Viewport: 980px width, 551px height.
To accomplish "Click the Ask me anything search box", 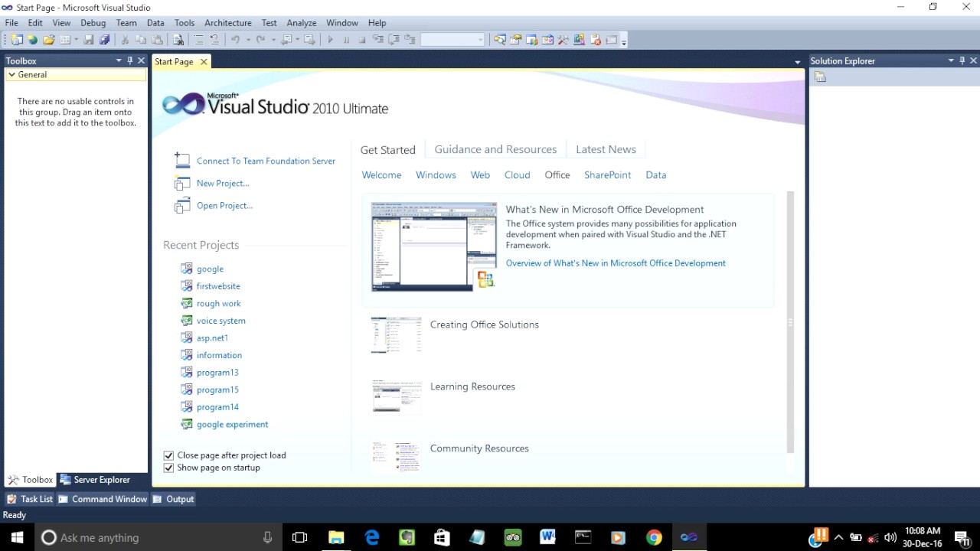I will 157,537.
